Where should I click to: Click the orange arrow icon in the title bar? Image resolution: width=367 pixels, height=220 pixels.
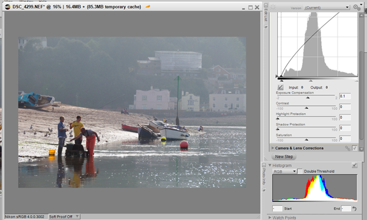click(147, 7)
